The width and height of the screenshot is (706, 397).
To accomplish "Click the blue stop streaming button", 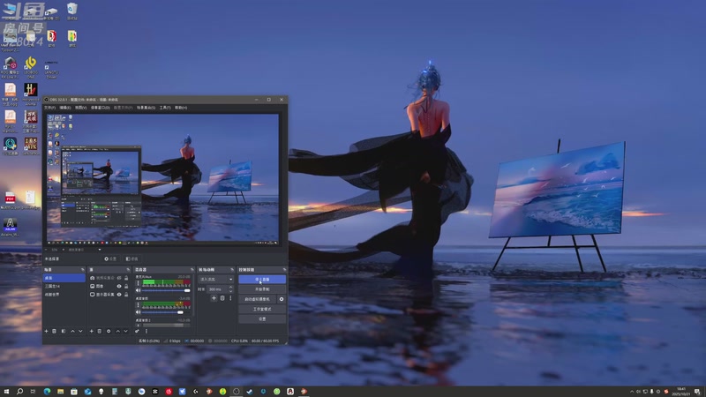I will pos(262,280).
